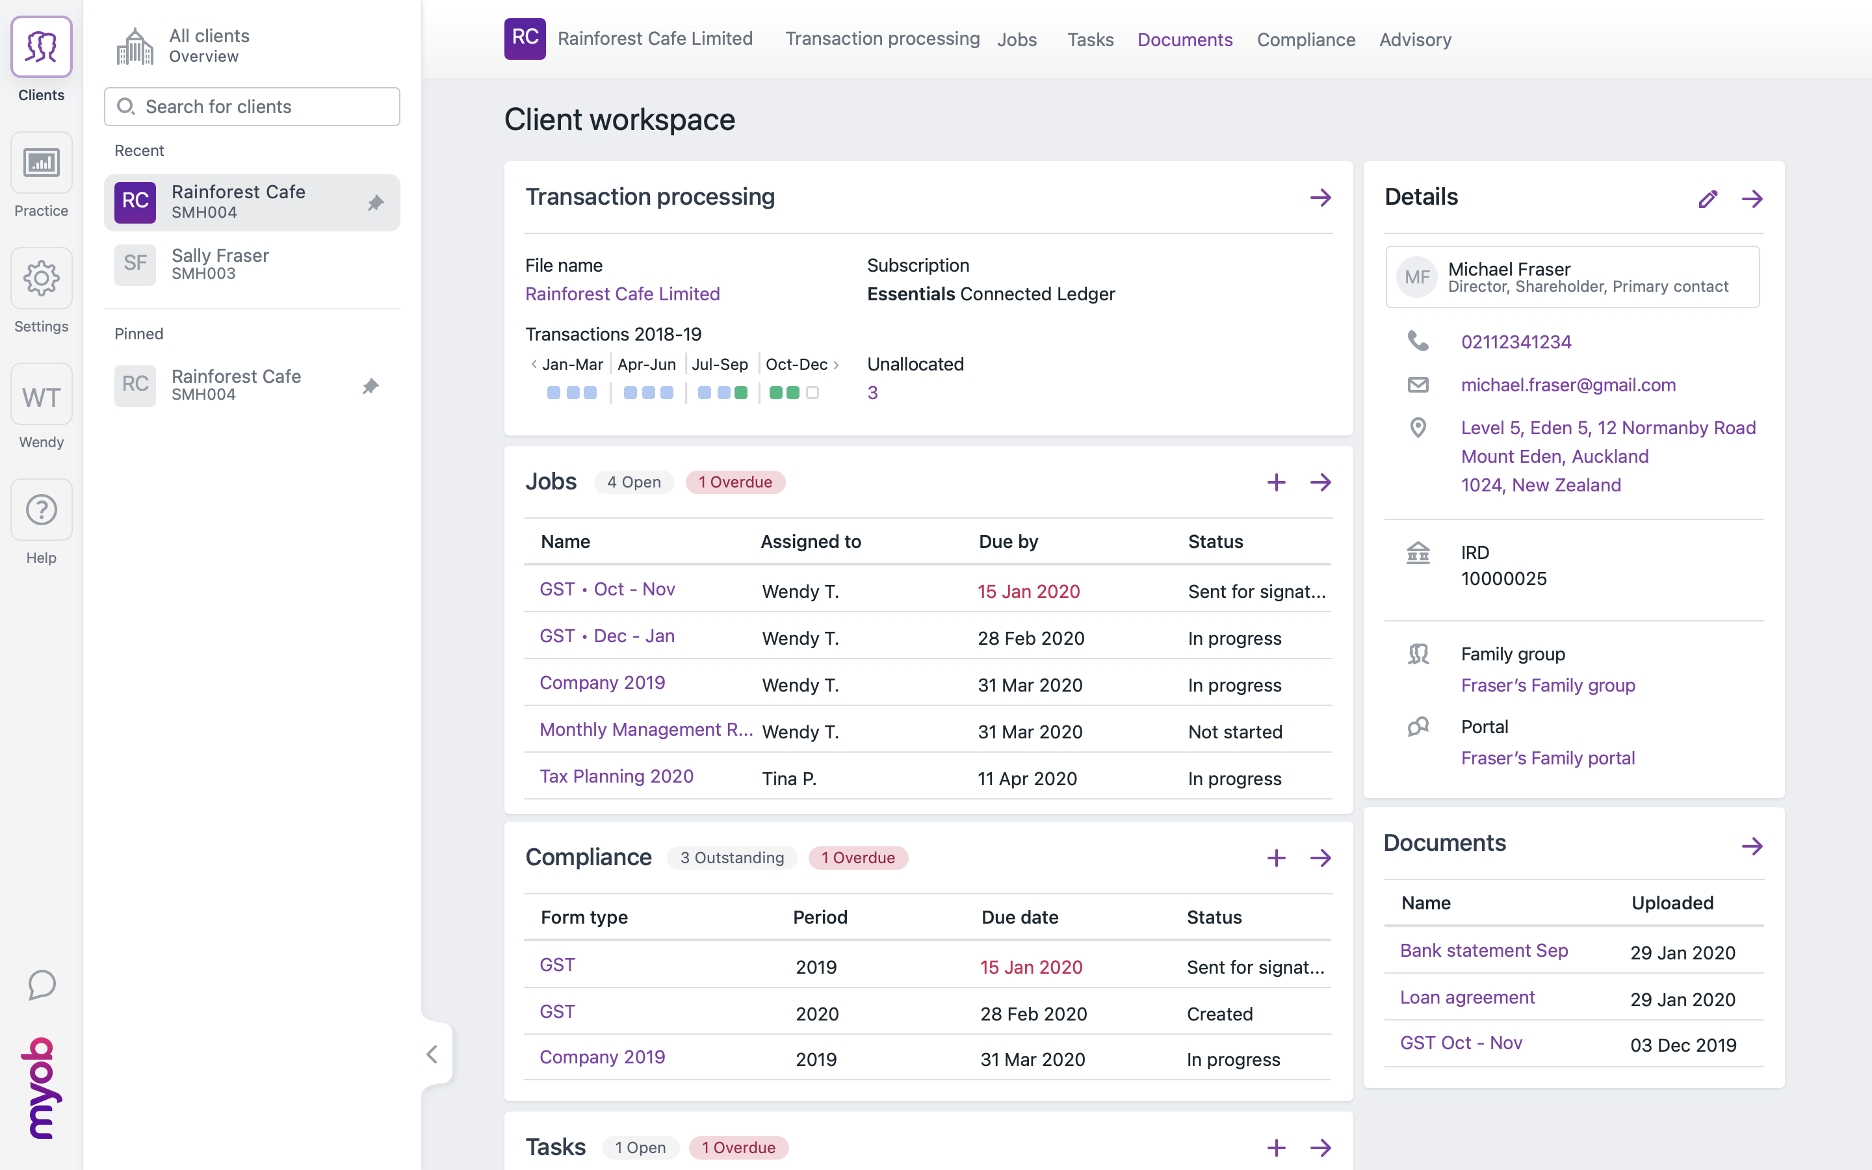Open Company 2019 job link
This screenshot has height=1170, width=1872.
click(x=602, y=683)
